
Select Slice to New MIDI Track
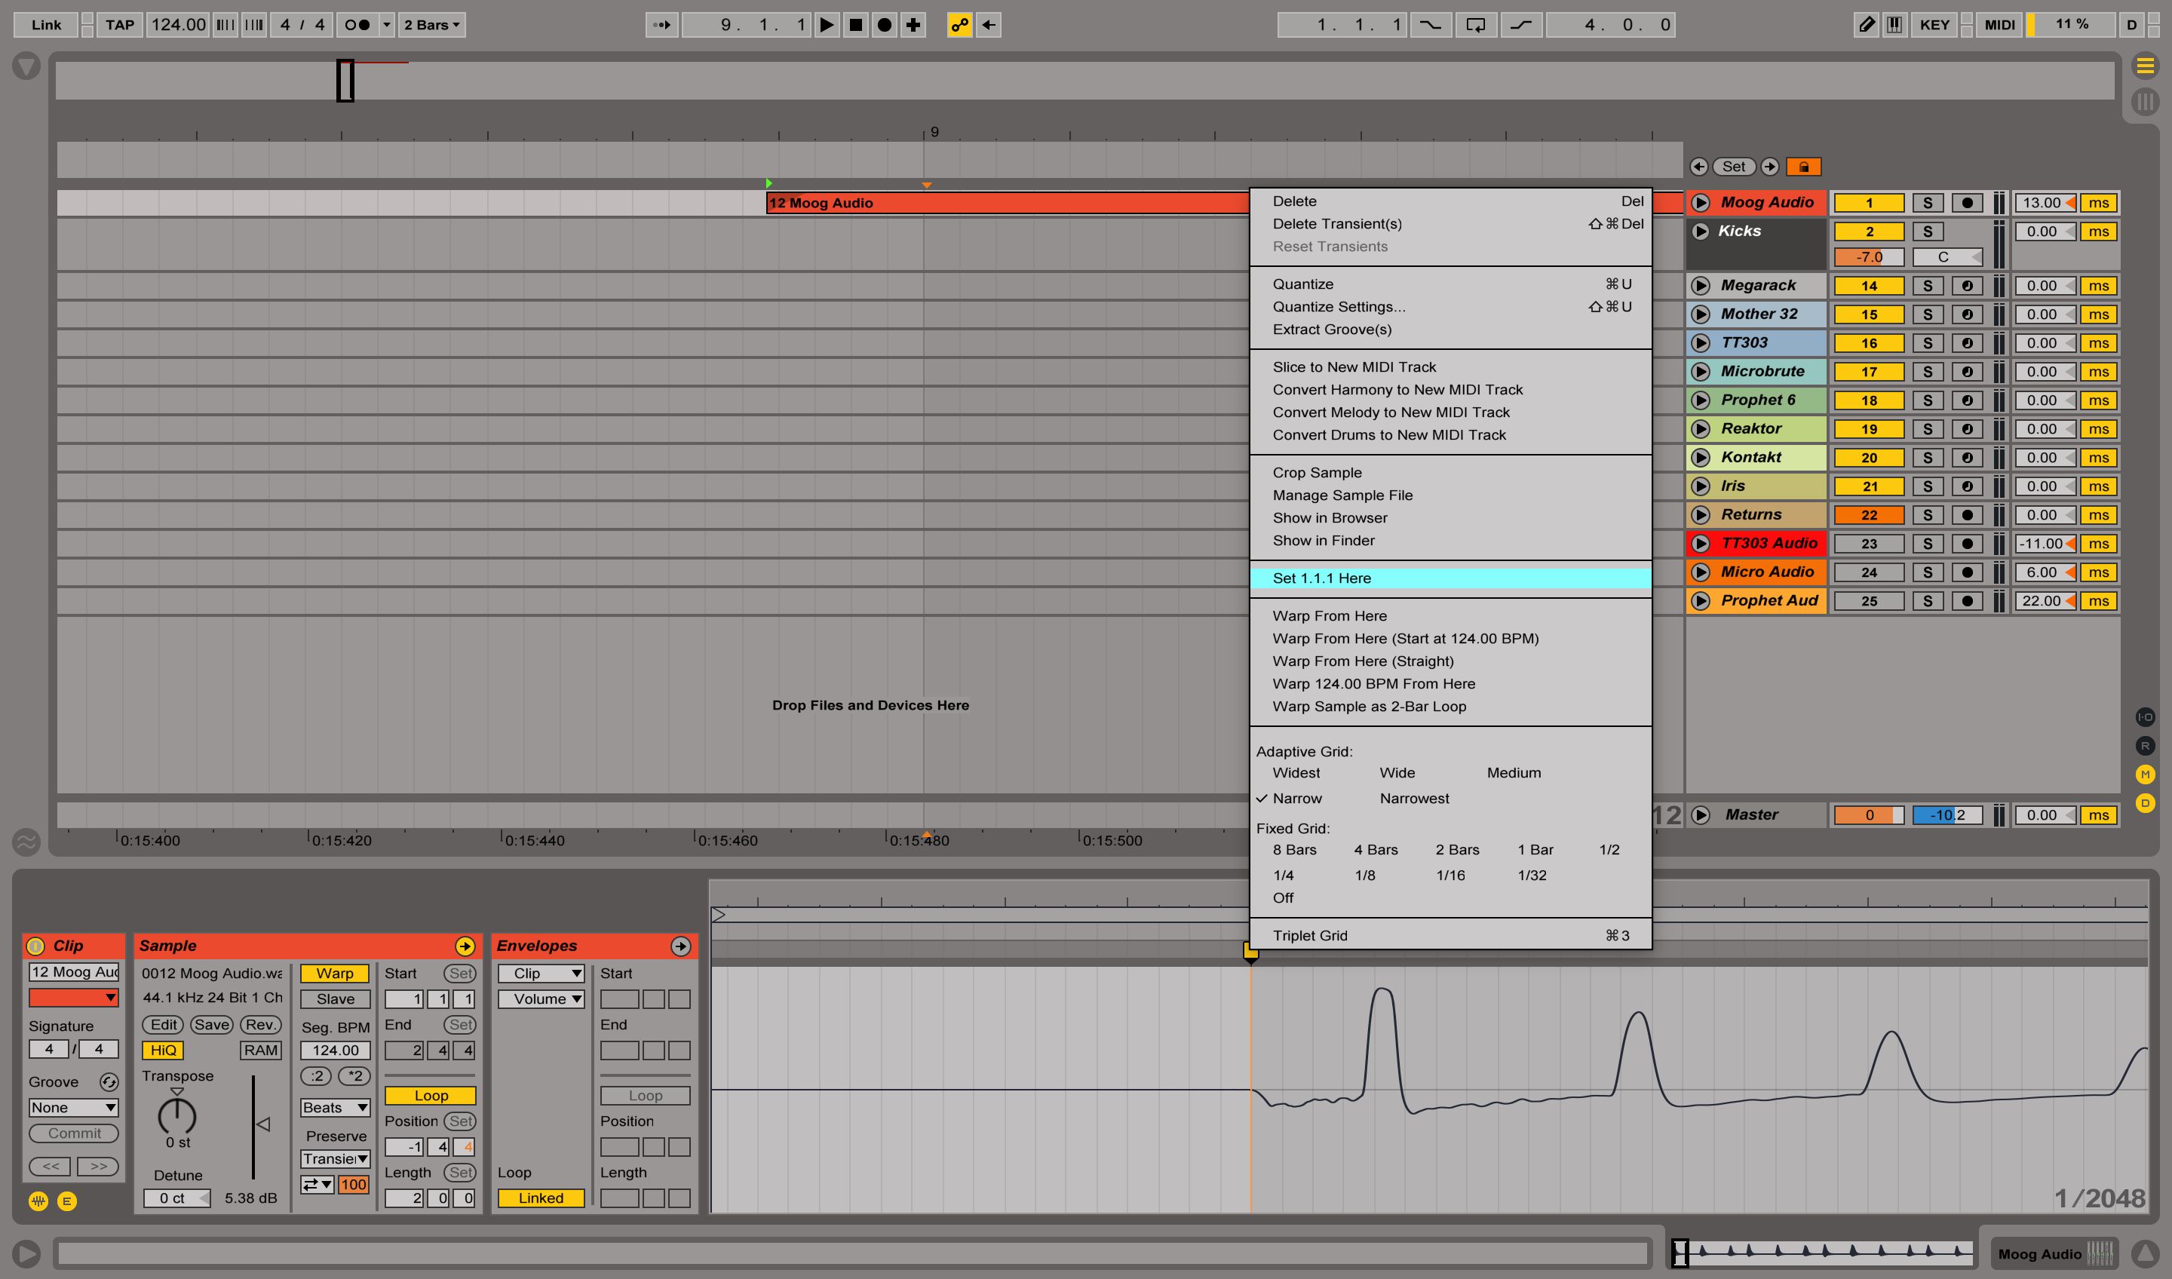tap(1450, 367)
